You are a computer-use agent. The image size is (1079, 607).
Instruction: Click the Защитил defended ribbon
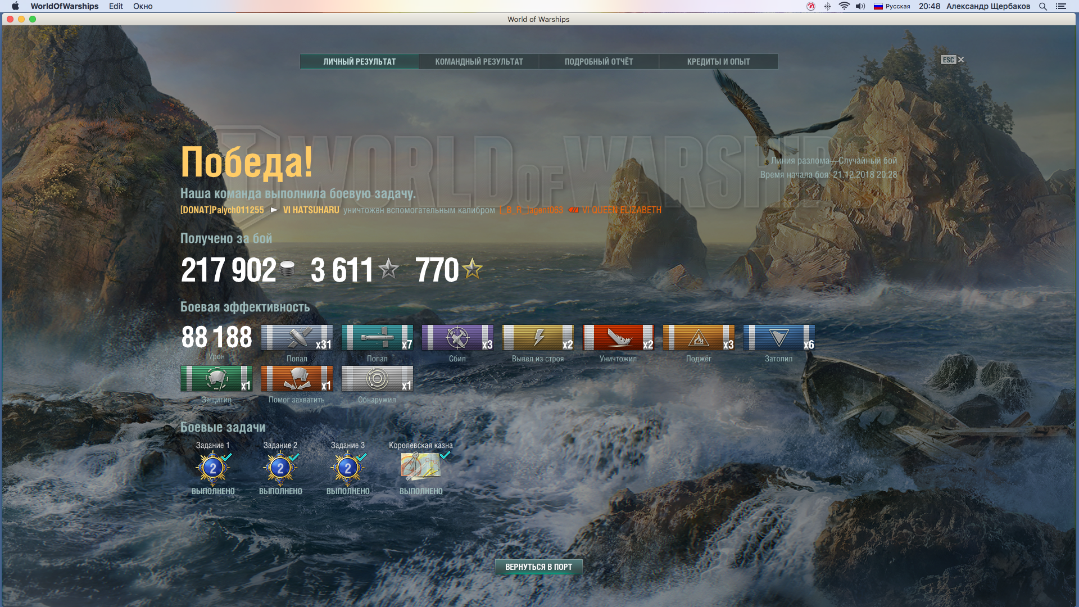(216, 379)
